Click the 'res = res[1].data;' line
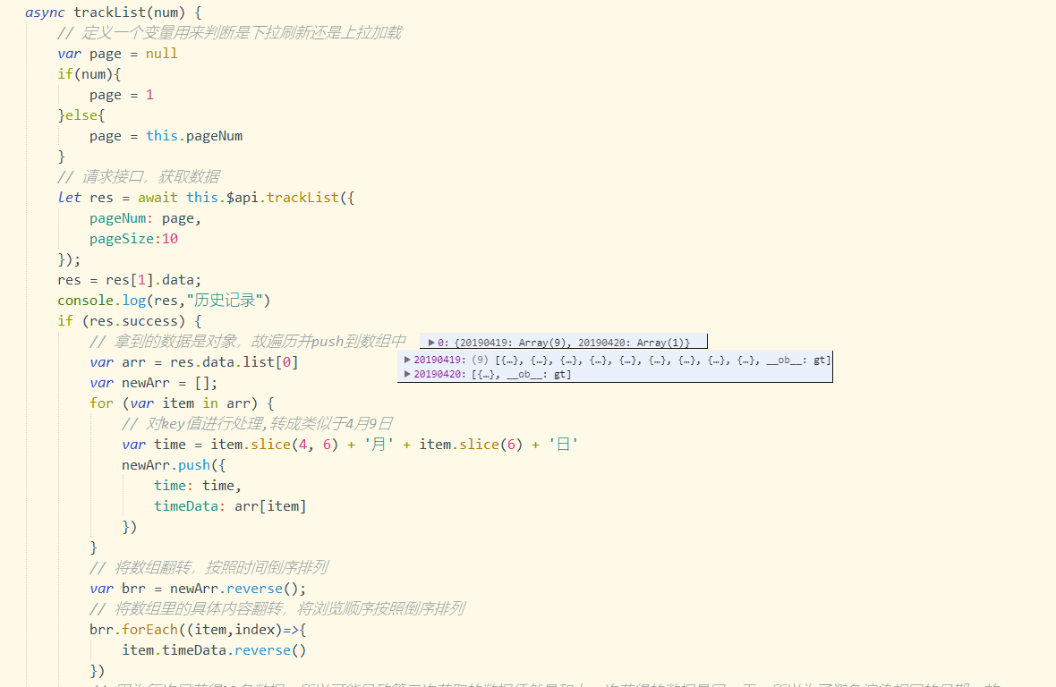The width and height of the screenshot is (1056, 687). point(129,280)
